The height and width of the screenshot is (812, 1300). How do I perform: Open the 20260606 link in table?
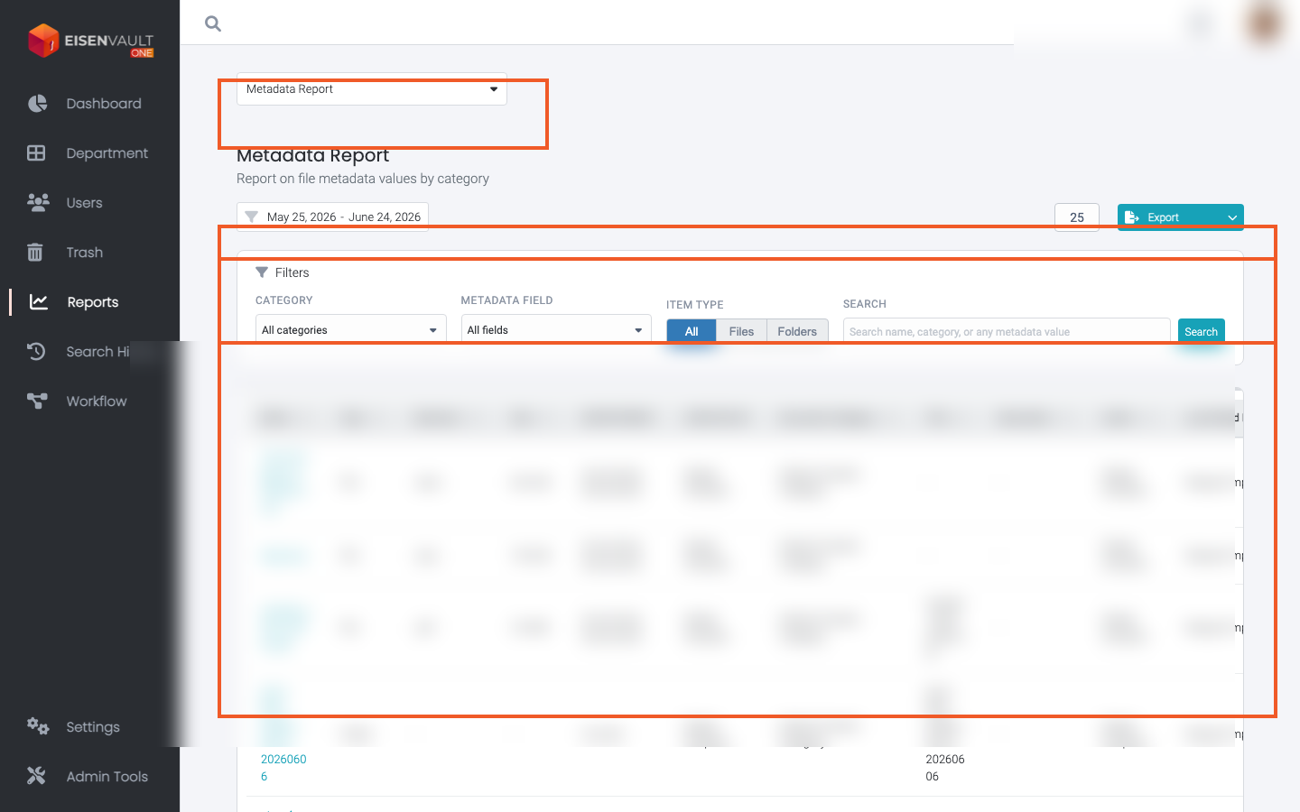click(283, 768)
